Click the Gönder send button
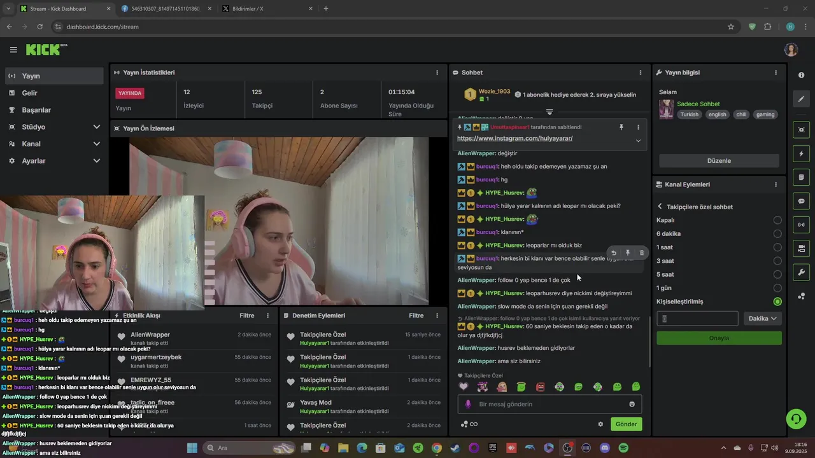Image resolution: width=815 pixels, height=458 pixels. [626, 424]
